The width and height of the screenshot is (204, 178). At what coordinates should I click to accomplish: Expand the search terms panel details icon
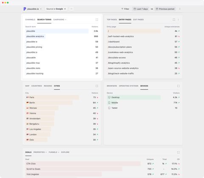click(97, 20)
